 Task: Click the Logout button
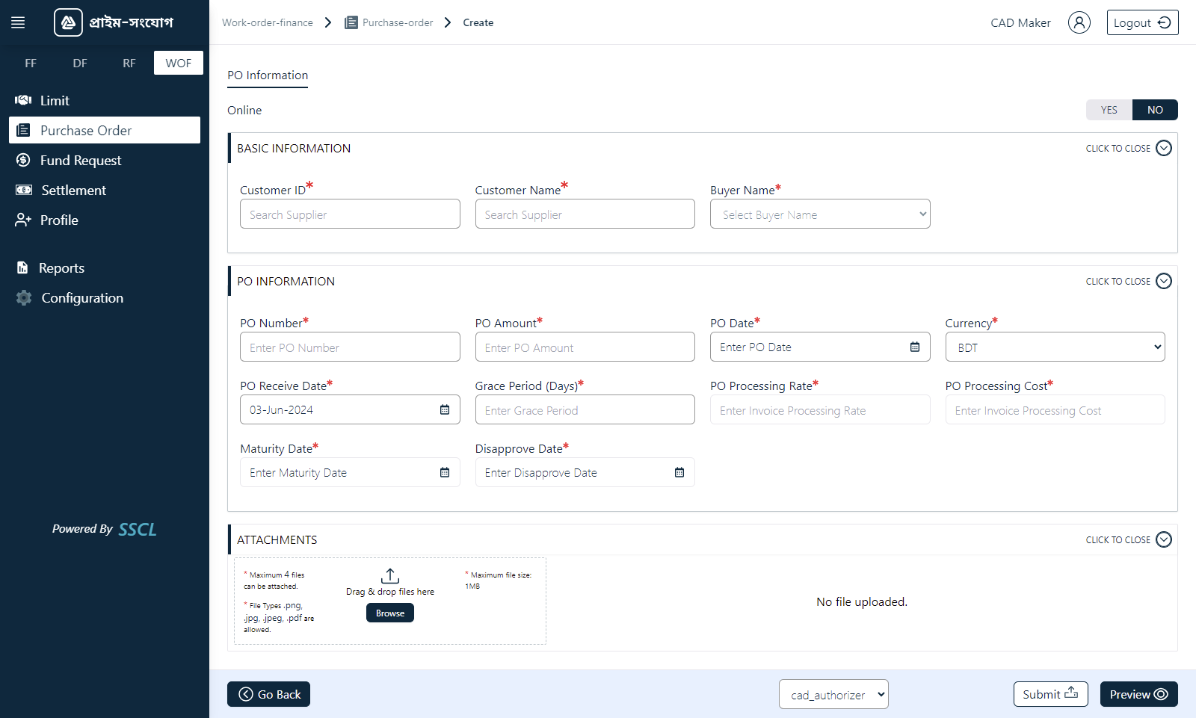[1142, 22]
